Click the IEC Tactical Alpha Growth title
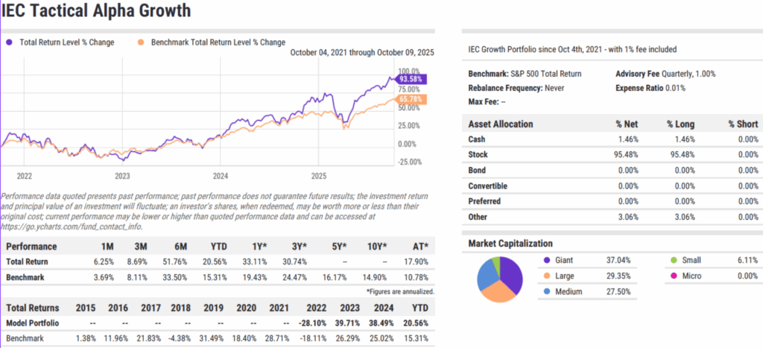 pyautogui.click(x=95, y=12)
